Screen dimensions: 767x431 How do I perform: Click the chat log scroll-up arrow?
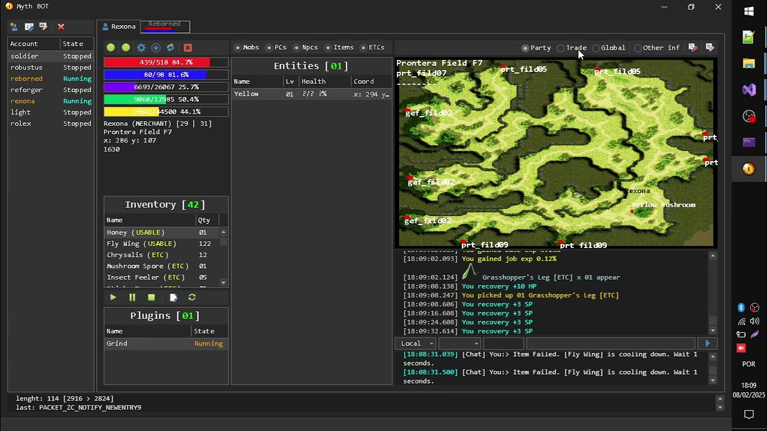point(712,356)
